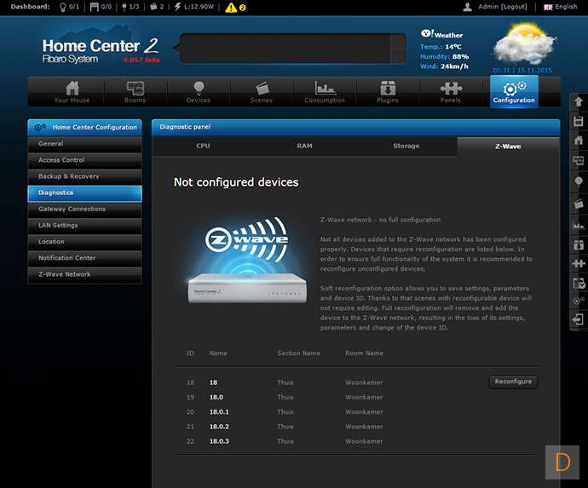Image resolution: width=588 pixels, height=488 pixels.
Task: Switch to the RAM tab
Action: tap(304, 146)
